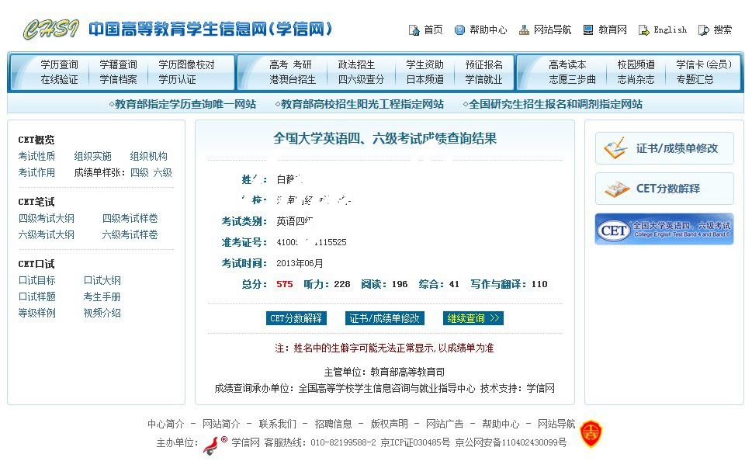Open 四级考试大纲 link
This screenshot has width=752, height=468.
coord(46,219)
